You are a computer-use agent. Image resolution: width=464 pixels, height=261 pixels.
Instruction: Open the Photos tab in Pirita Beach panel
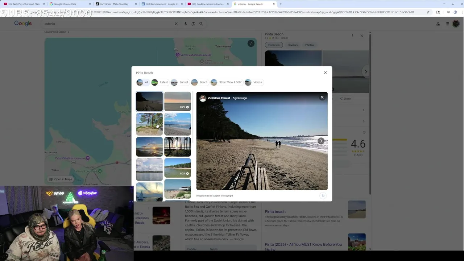[309, 45]
